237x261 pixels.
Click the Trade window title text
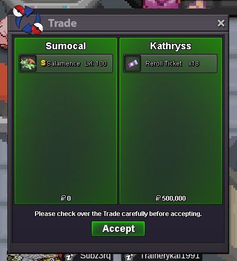coord(63,23)
